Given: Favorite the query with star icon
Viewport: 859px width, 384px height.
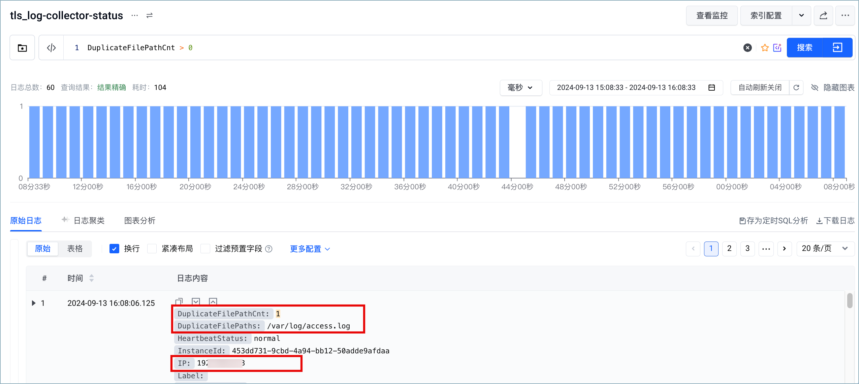Looking at the screenshot, I should click(765, 48).
